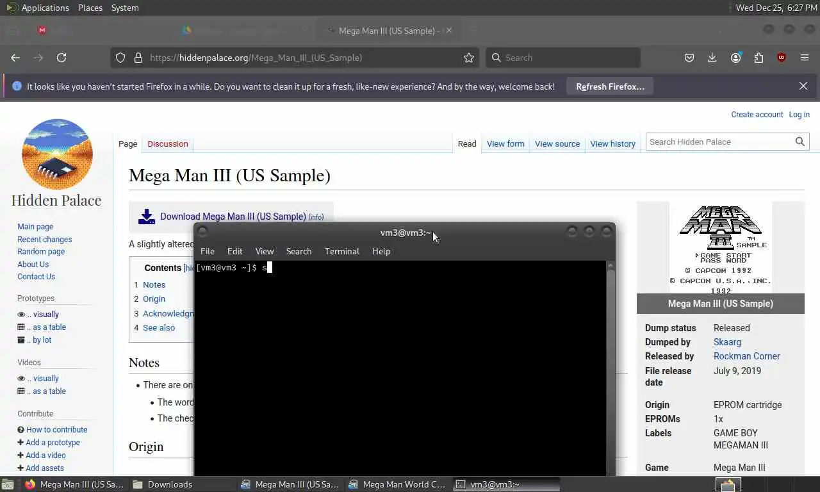Screen dimensions: 820x492
Task: Jump to See also contents entry
Action: (x=159, y=328)
